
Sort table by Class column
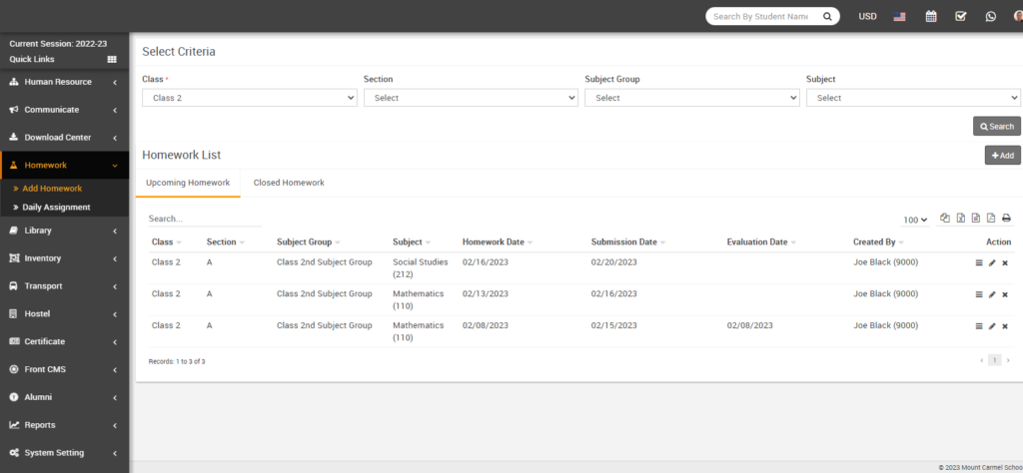[x=167, y=241]
